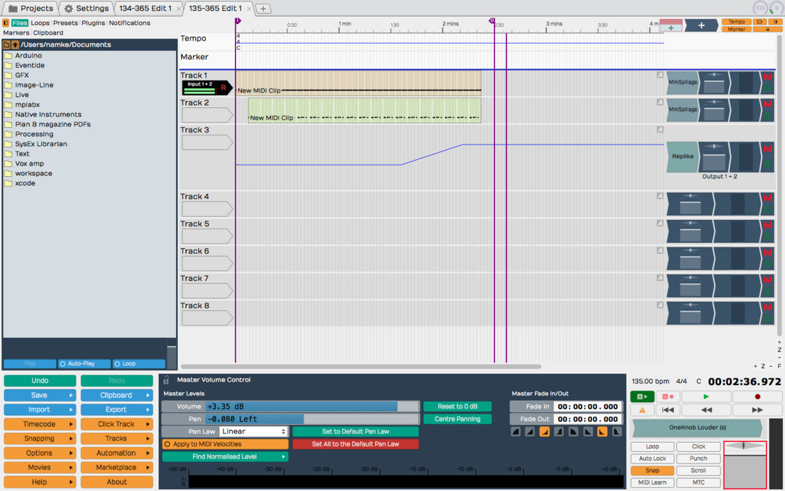785x491 pixels.
Task: Enable the Loop transport toggle
Action: [x=652, y=446]
